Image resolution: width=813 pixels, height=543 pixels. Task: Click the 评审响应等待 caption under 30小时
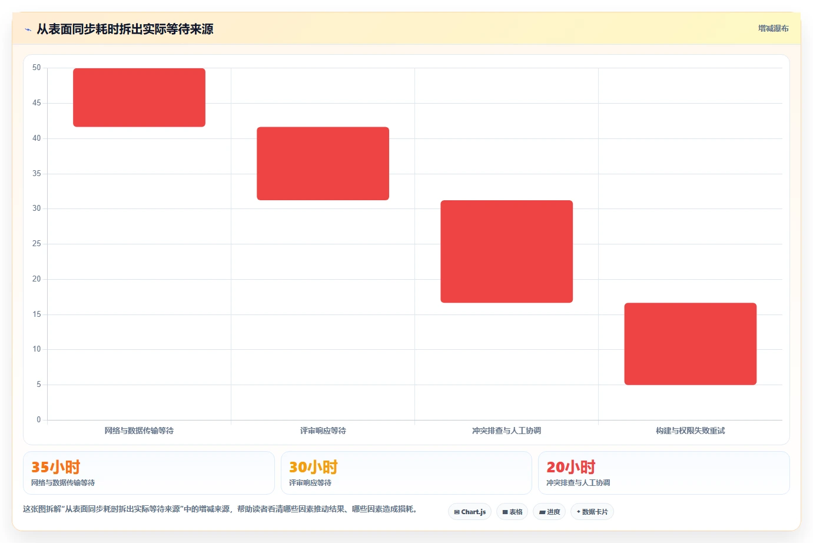click(x=310, y=483)
